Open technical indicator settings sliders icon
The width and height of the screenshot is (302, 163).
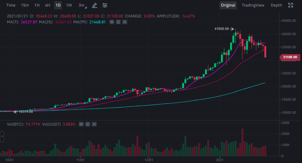point(105,5)
